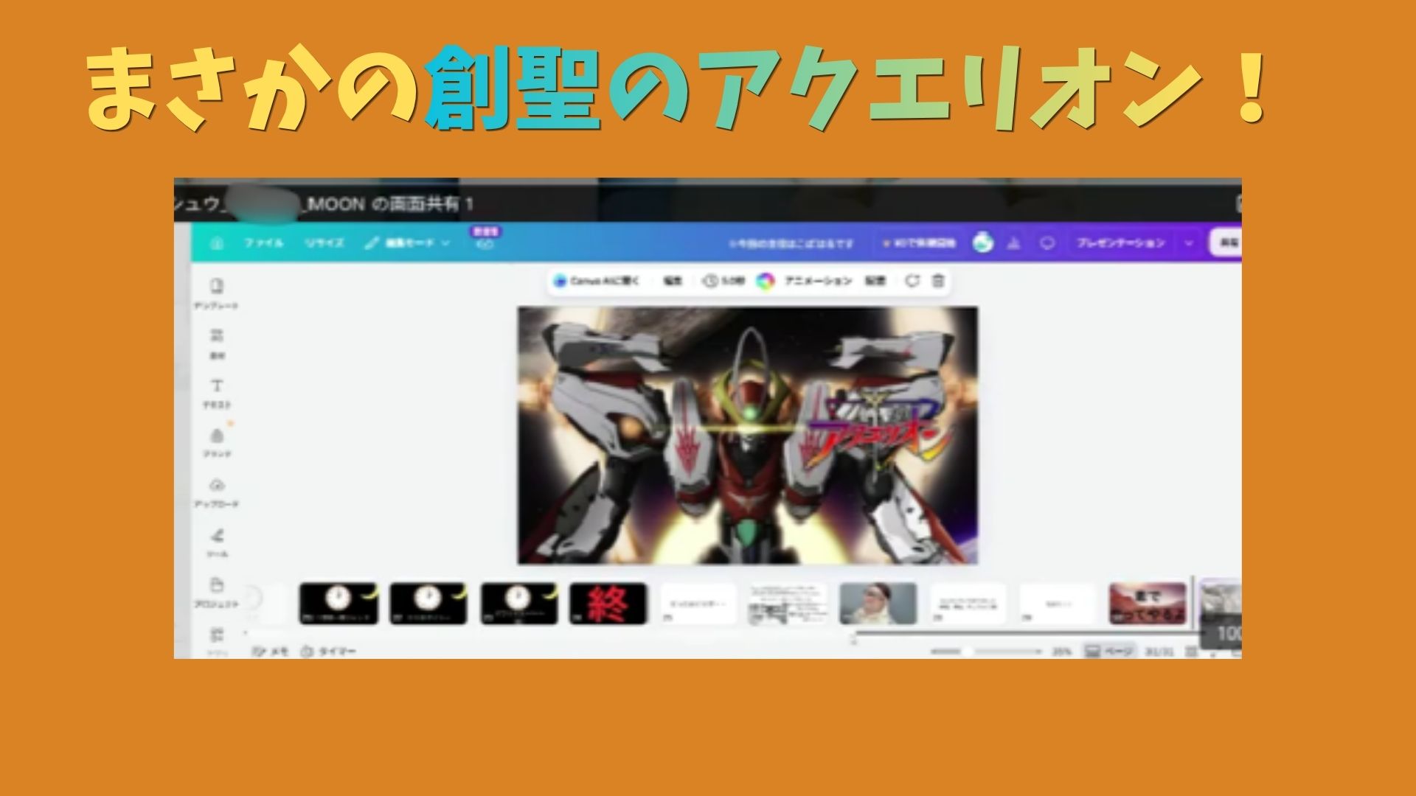Viewport: 1416px width, 796px height.
Task: Open the page duration clock setting
Action: [723, 281]
